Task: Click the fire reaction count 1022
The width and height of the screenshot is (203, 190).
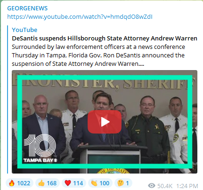Action: pos(24,183)
